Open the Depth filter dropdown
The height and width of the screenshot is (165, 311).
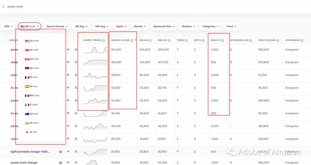[x=121, y=26]
